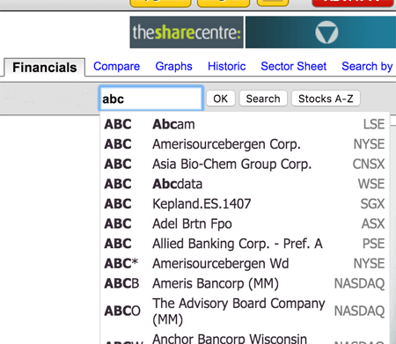
Task: Switch to the Financials tab
Action: 45,68
